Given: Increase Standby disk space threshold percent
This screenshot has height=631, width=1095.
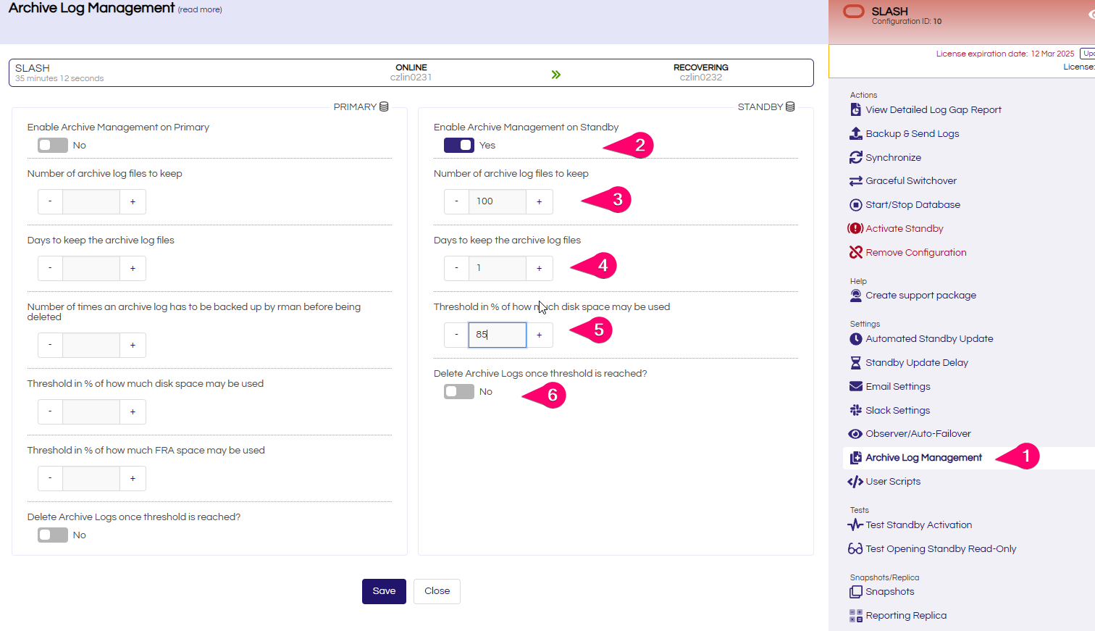Looking at the screenshot, I should pos(540,335).
